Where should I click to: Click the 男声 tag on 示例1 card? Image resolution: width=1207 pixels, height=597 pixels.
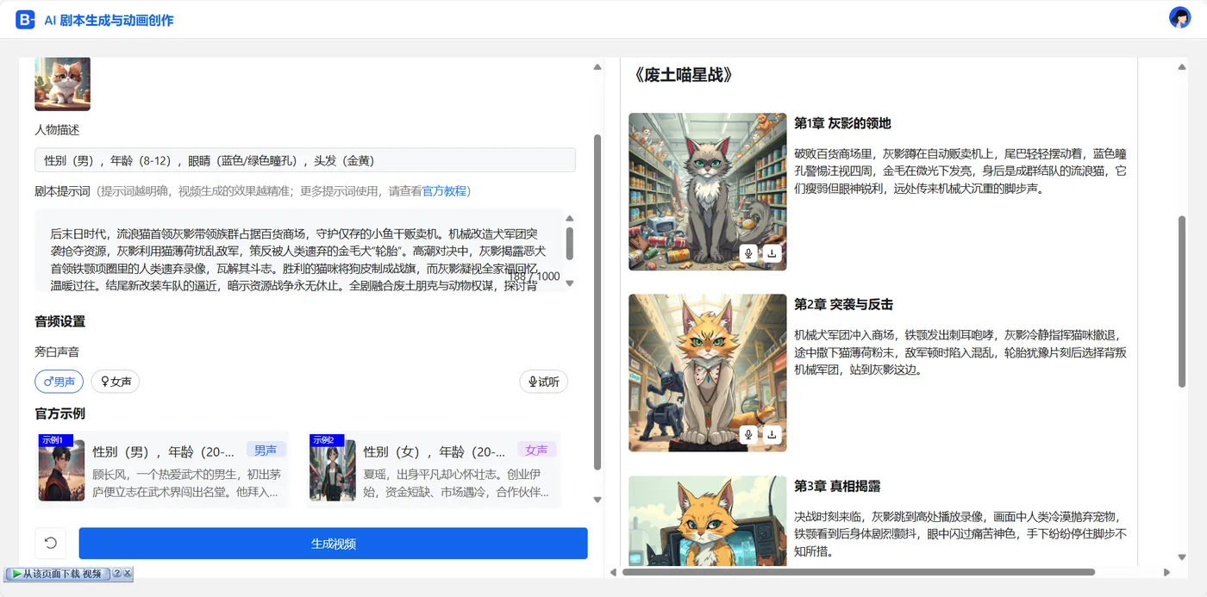click(266, 450)
